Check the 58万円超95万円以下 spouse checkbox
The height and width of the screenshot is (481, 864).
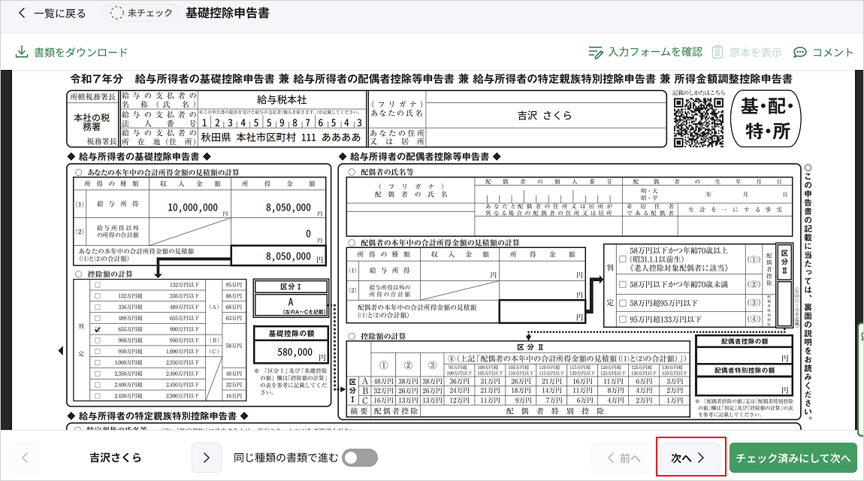622,303
